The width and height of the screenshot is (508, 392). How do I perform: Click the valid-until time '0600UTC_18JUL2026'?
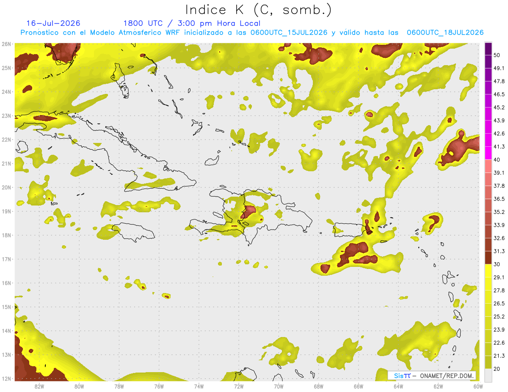[x=445, y=33]
